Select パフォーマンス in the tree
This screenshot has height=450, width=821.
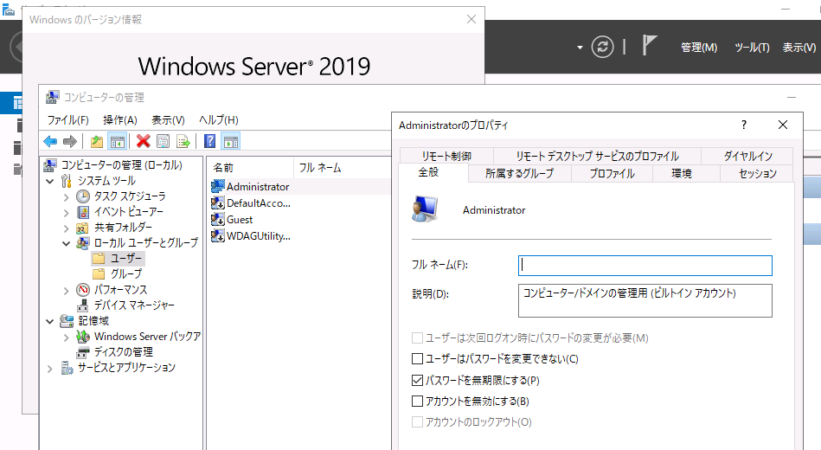(120, 290)
